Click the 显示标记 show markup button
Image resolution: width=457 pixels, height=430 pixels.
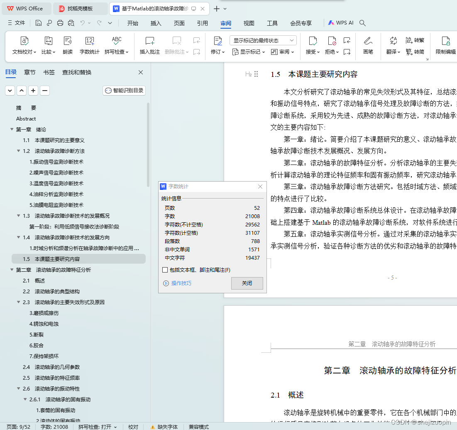tap(248, 52)
